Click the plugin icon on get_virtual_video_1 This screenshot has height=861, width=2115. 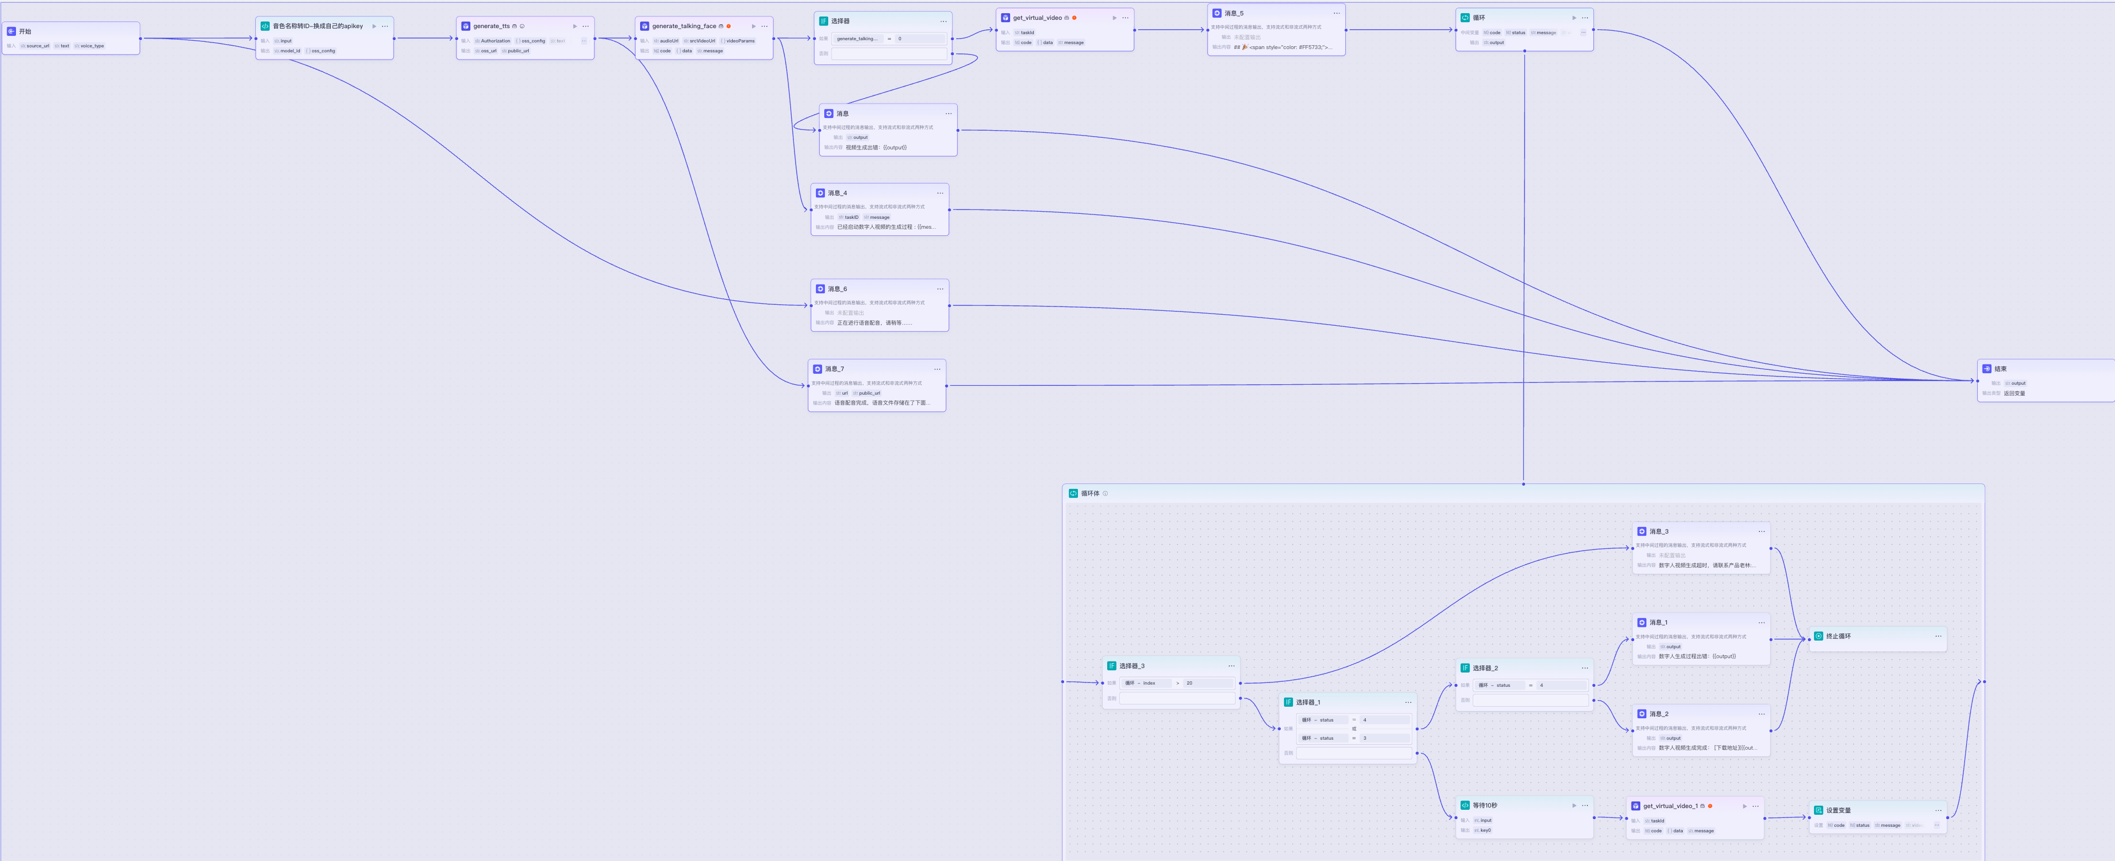click(1635, 806)
